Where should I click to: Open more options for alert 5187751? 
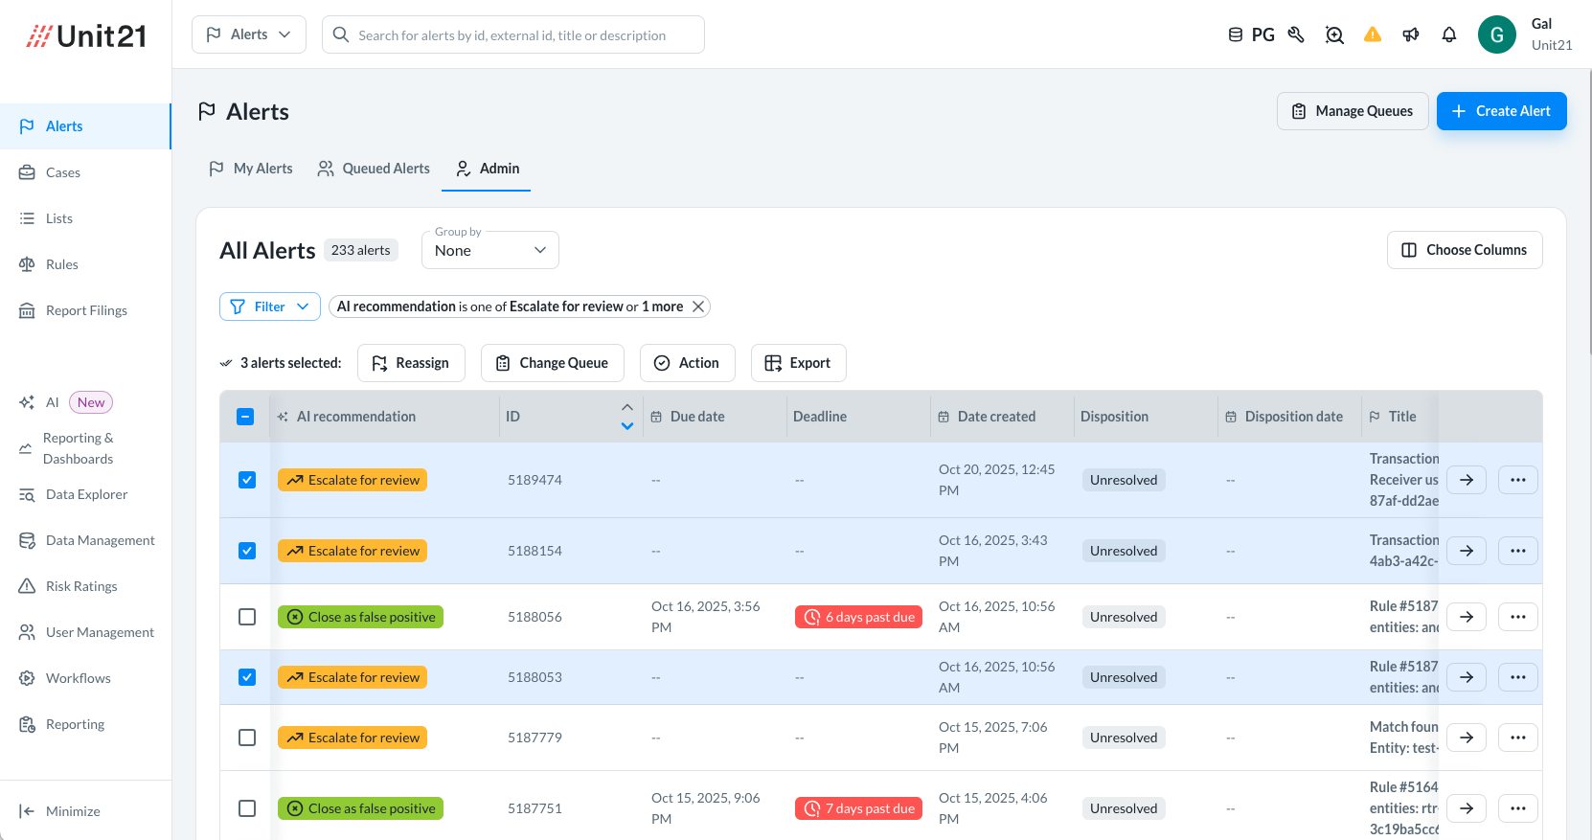pyautogui.click(x=1518, y=808)
